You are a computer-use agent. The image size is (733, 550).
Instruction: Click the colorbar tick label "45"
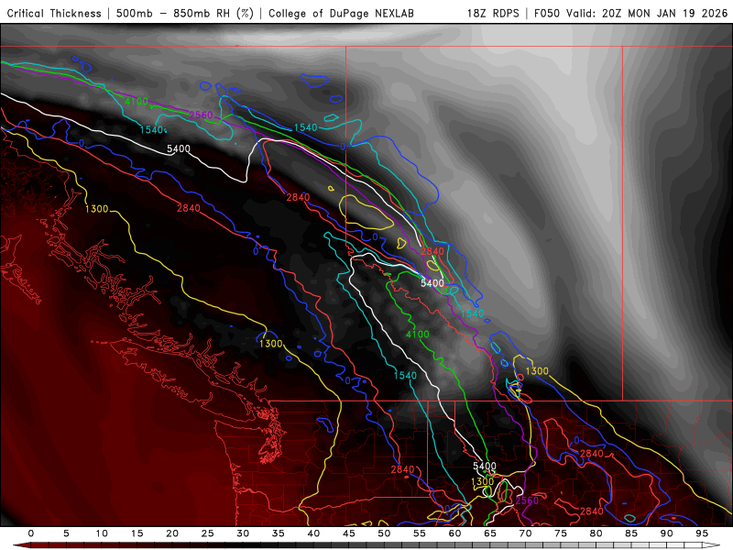[349, 533]
